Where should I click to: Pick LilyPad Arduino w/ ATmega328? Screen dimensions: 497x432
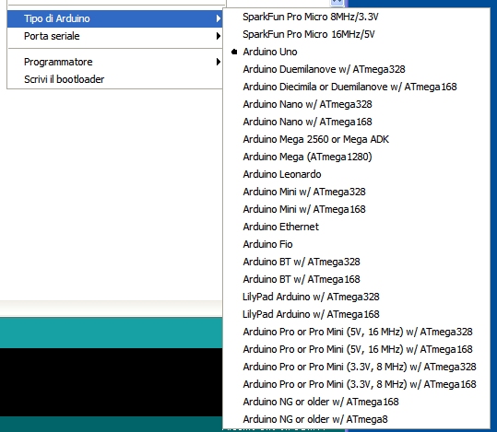[x=356, y=297]
